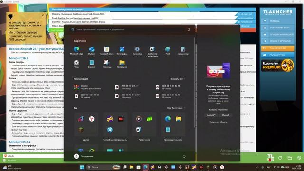
Task: Click TLauncher refresh icon
Action: [280, 158]
